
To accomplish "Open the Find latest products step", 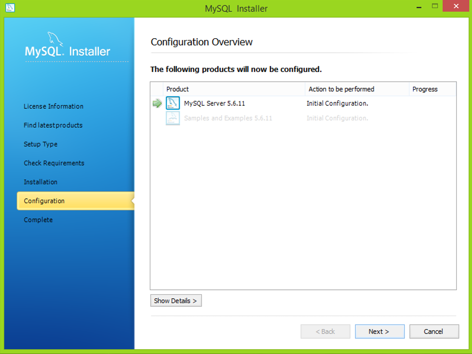I will 53,125.
